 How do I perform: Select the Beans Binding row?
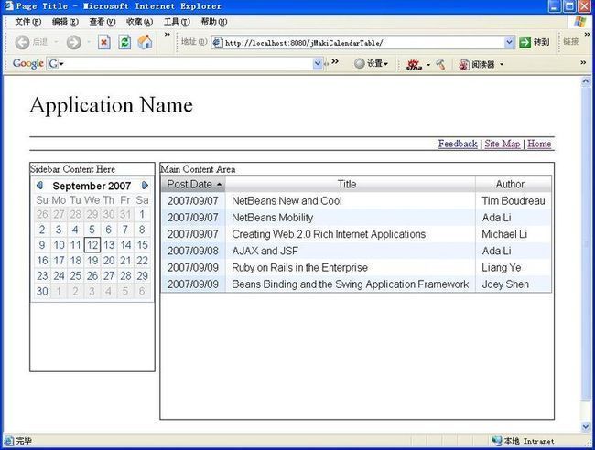(x=356, y=284)
